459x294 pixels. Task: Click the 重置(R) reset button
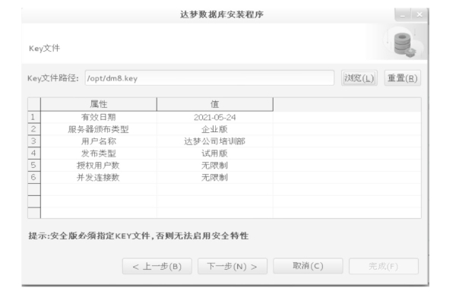pos(402,78)
